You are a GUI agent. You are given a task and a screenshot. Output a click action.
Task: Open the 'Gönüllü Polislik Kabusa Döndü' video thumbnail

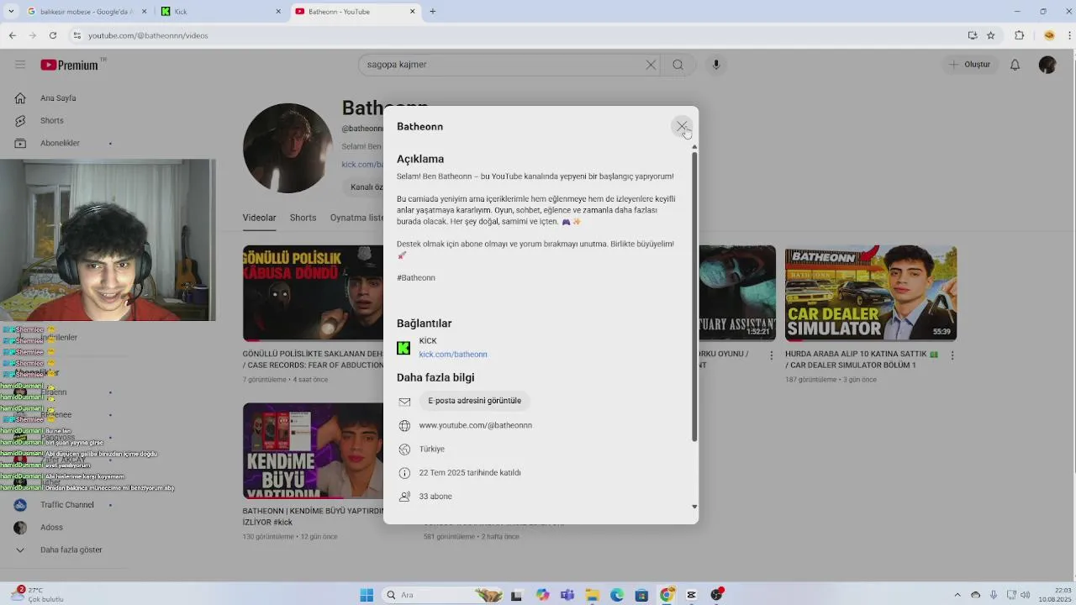(x=313, y=293)
